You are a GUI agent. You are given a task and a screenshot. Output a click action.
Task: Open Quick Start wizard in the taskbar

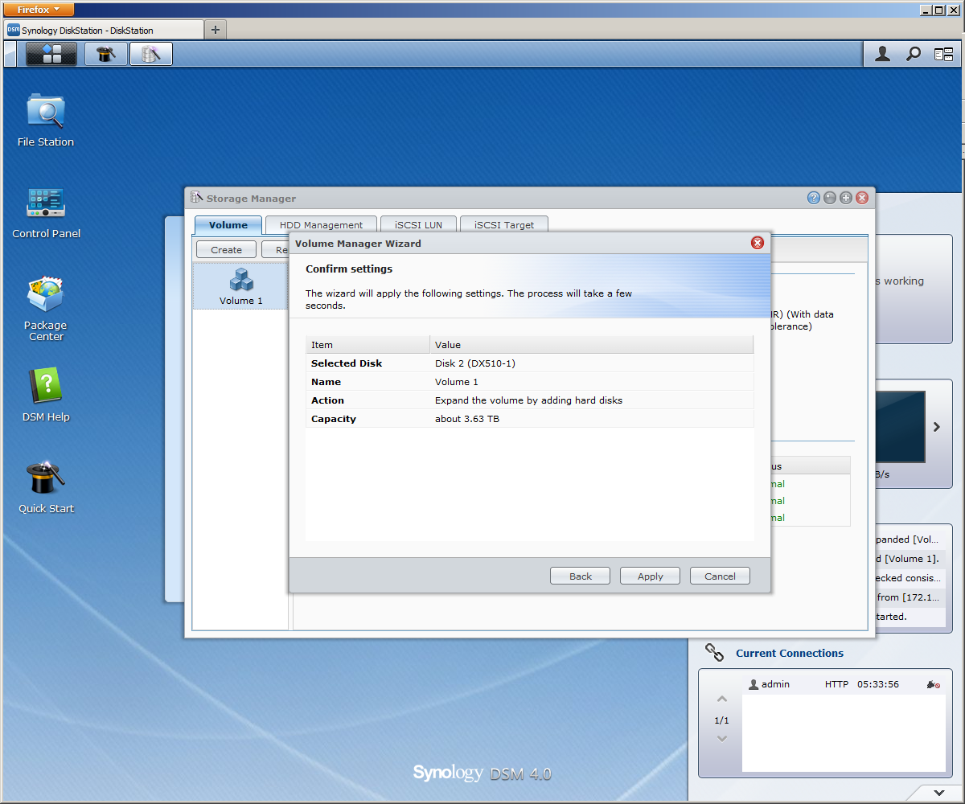click(106, 54)
